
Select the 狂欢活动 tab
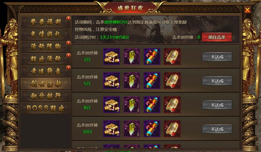(x=46, y=59)
